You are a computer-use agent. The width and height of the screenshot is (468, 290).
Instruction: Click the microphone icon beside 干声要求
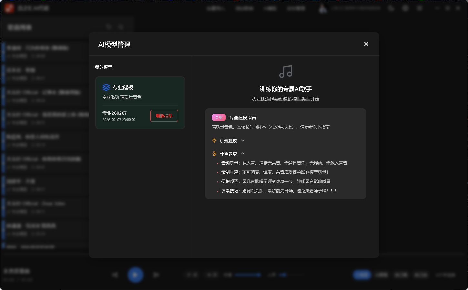214,153
